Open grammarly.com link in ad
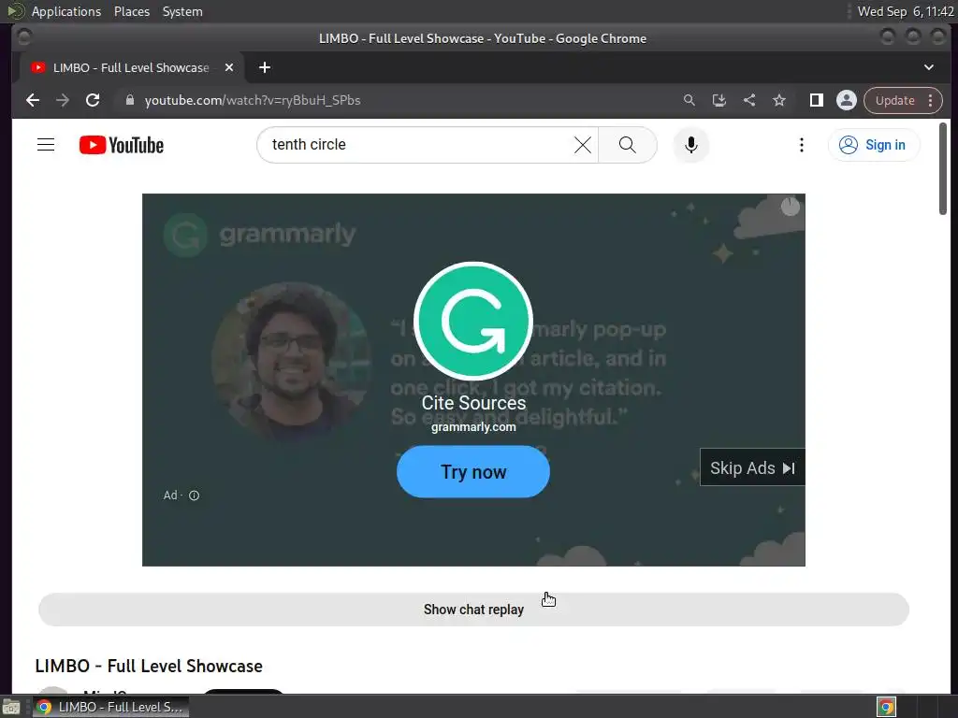Screen dimensions: 958x718 (473, 426)
